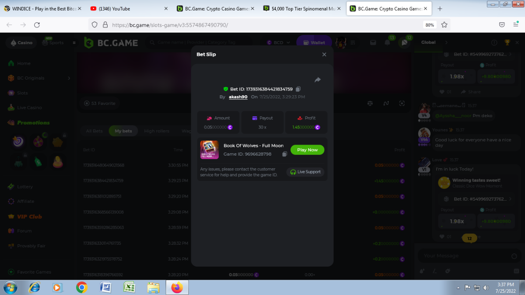This screenshot has width=525, height=295.
Task: Close the Bet Slip dialog
Action: coord(324,55)
